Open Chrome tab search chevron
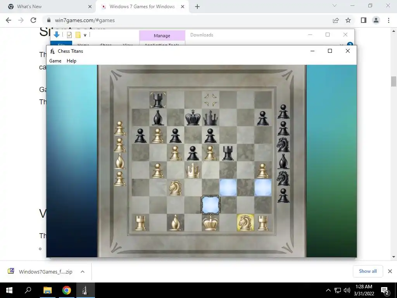 335,5
